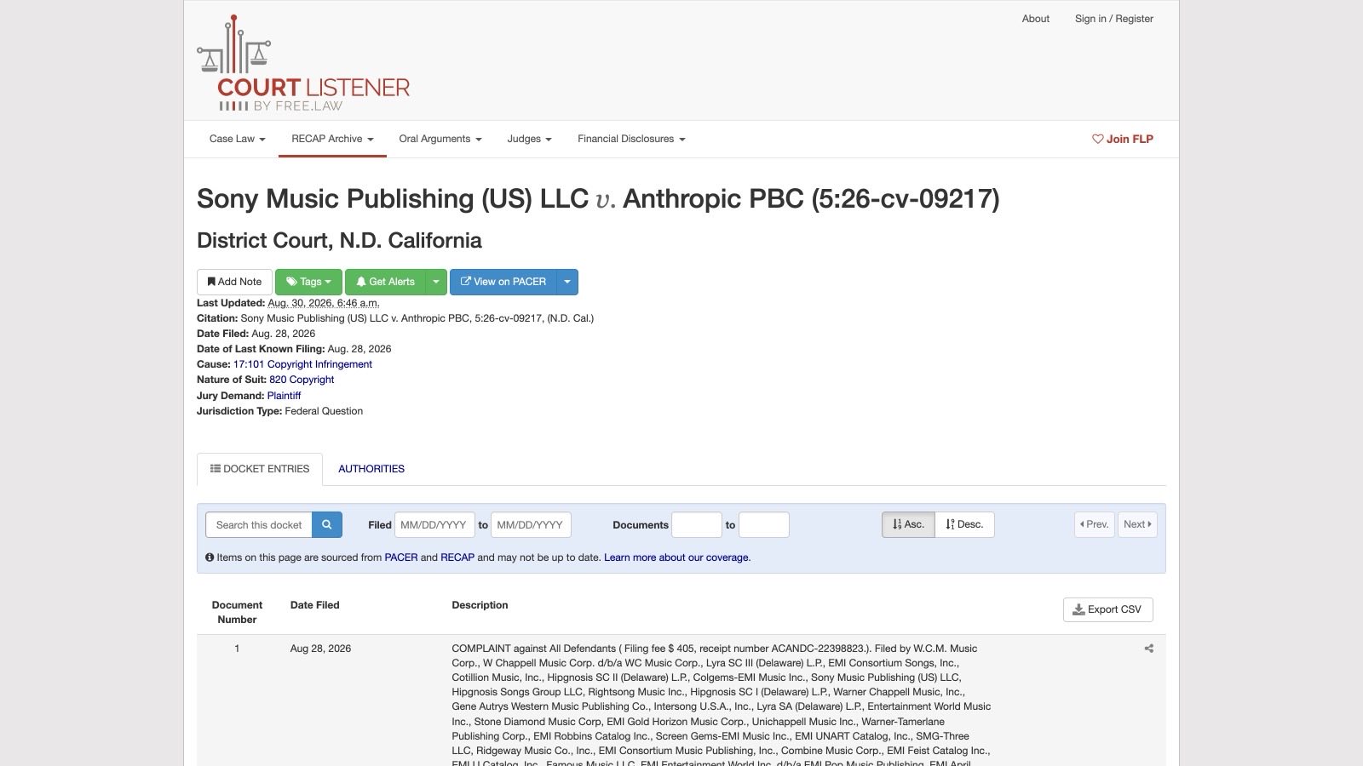Click the Documents to number field
The image size is (1363, 766).
764,525
